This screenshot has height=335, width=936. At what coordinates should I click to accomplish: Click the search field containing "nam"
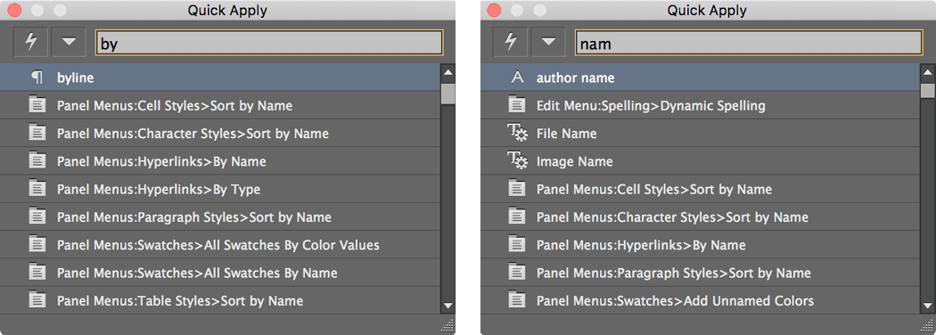point(749,43)
